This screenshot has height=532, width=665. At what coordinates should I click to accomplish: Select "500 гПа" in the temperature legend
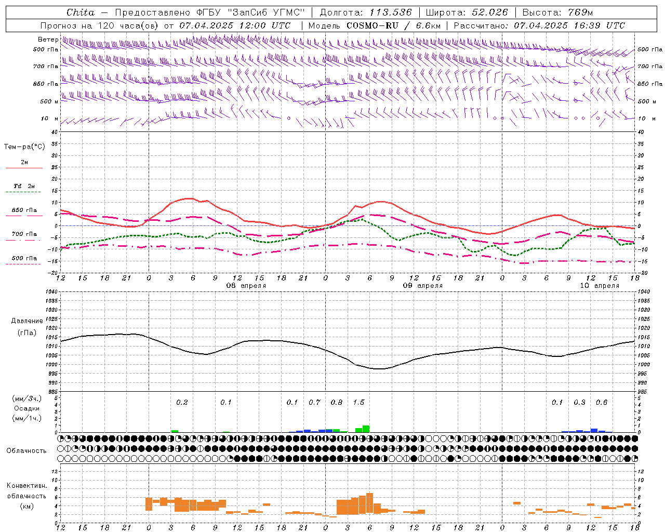tap(24, 258)
